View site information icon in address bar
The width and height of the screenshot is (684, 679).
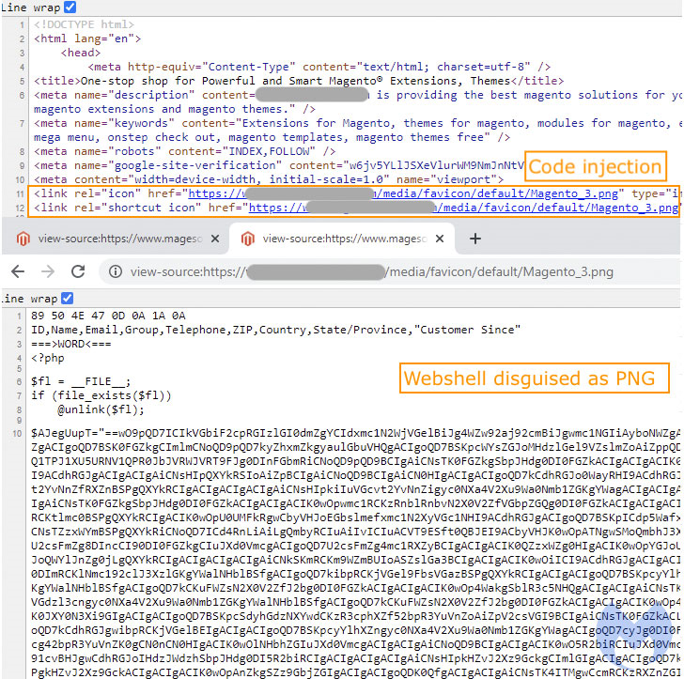tap(116, 271)
